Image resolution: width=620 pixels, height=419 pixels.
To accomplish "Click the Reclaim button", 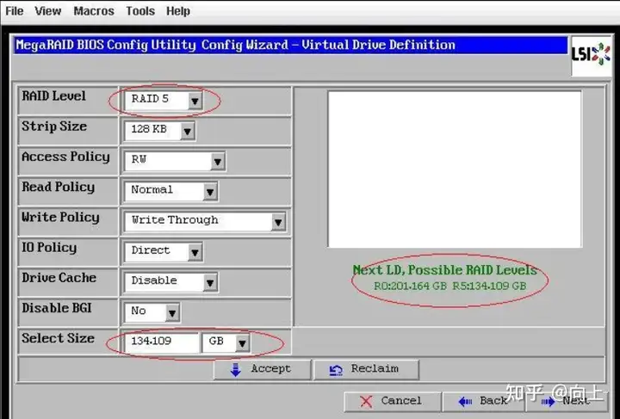I will tap(366, 369).
